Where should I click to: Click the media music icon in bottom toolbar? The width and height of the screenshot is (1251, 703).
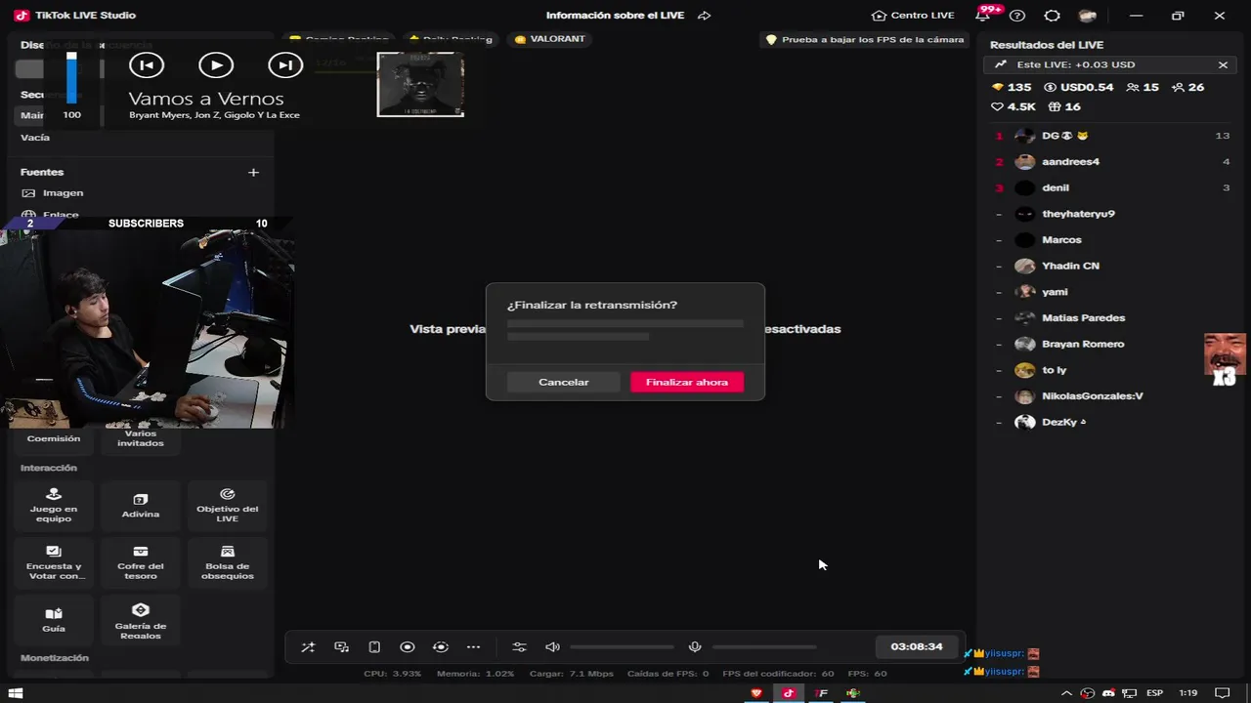click(x=341, y=646)
